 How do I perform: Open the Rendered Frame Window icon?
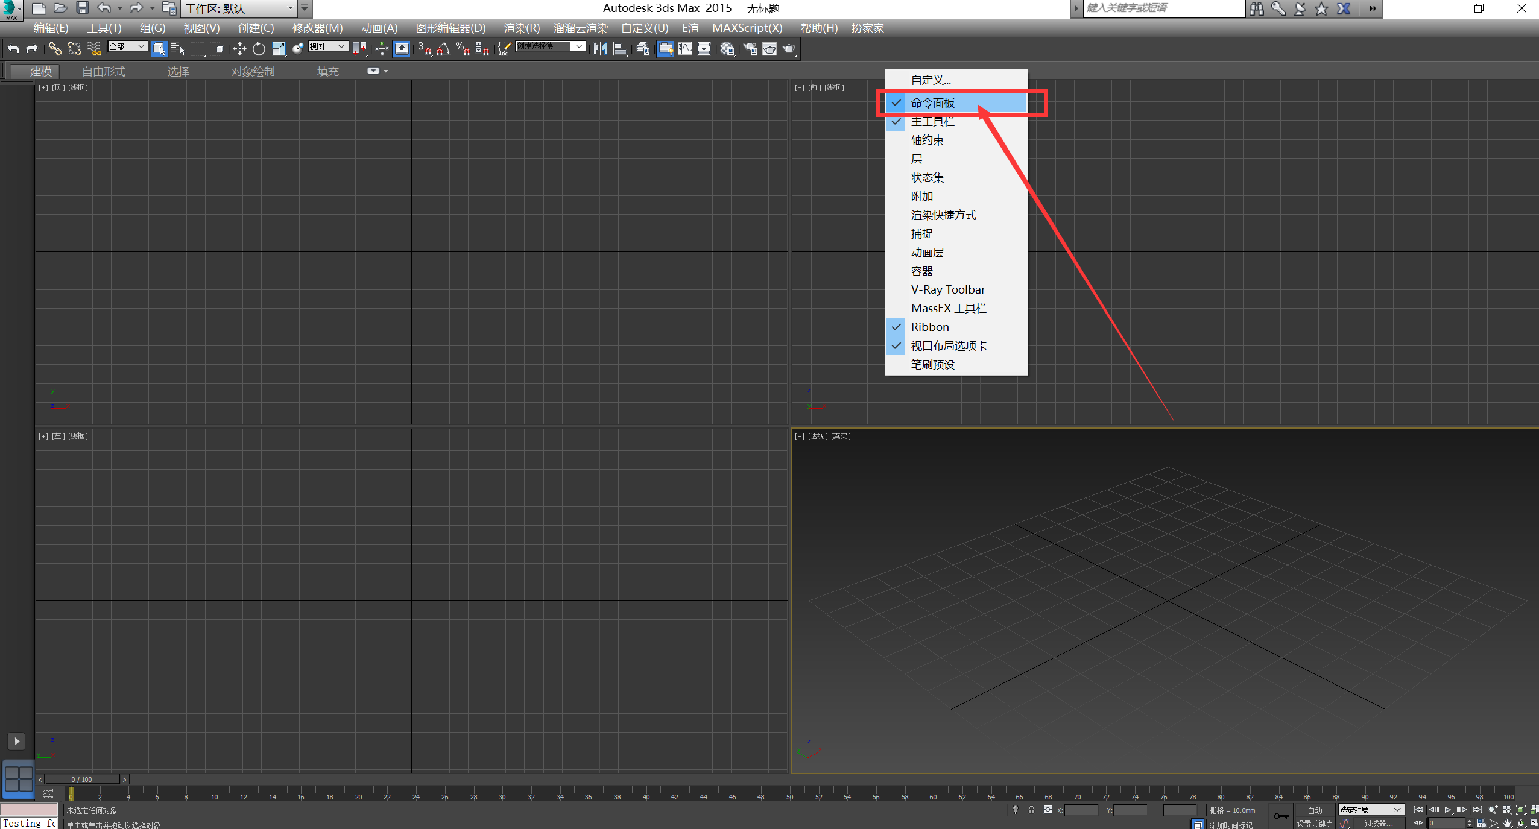pyautogui.click(x=769, y=49)
